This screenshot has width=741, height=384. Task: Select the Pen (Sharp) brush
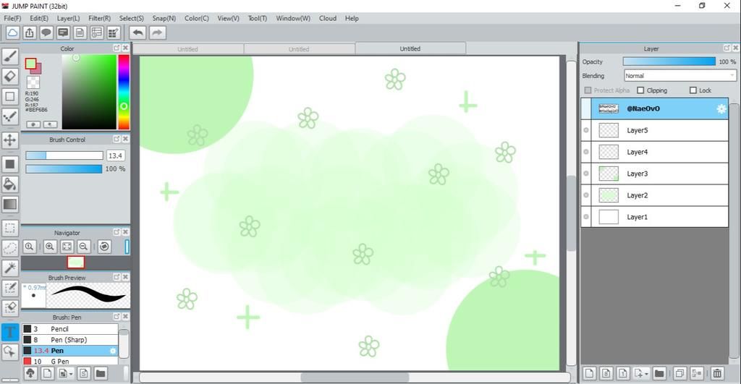[70, 340]
